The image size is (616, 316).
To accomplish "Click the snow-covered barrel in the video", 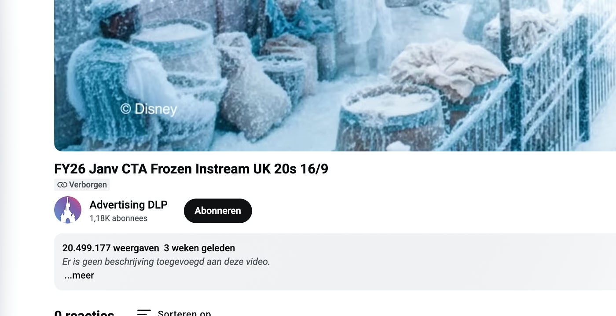I will [x=389, y=115].
